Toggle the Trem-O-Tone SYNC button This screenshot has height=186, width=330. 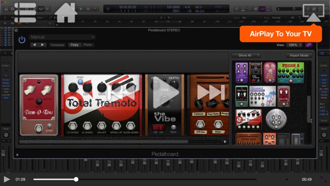49,126
